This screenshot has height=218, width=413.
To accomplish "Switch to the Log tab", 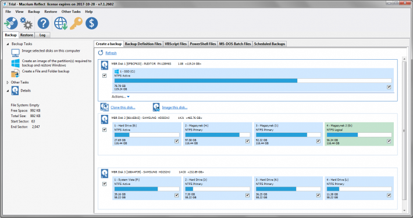I will tap(42, 35).
